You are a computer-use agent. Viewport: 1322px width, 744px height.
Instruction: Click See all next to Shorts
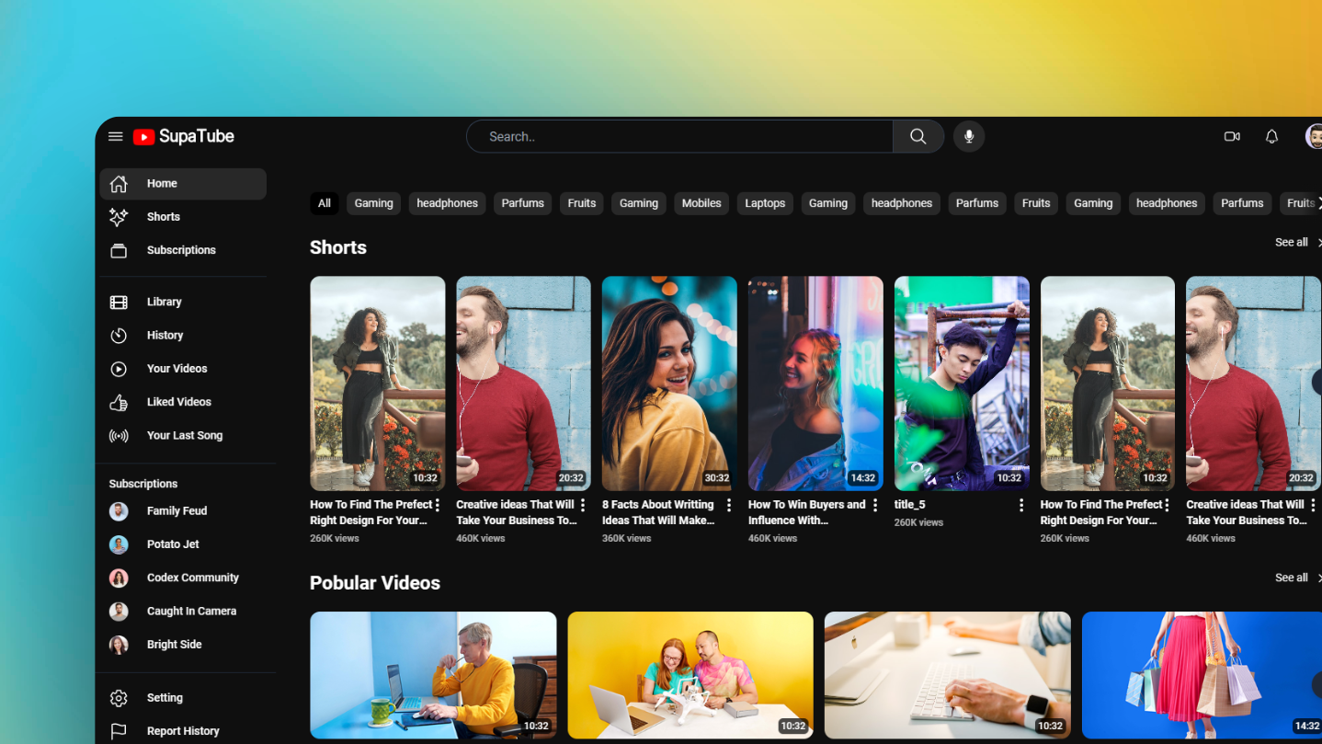point(1291,243)
